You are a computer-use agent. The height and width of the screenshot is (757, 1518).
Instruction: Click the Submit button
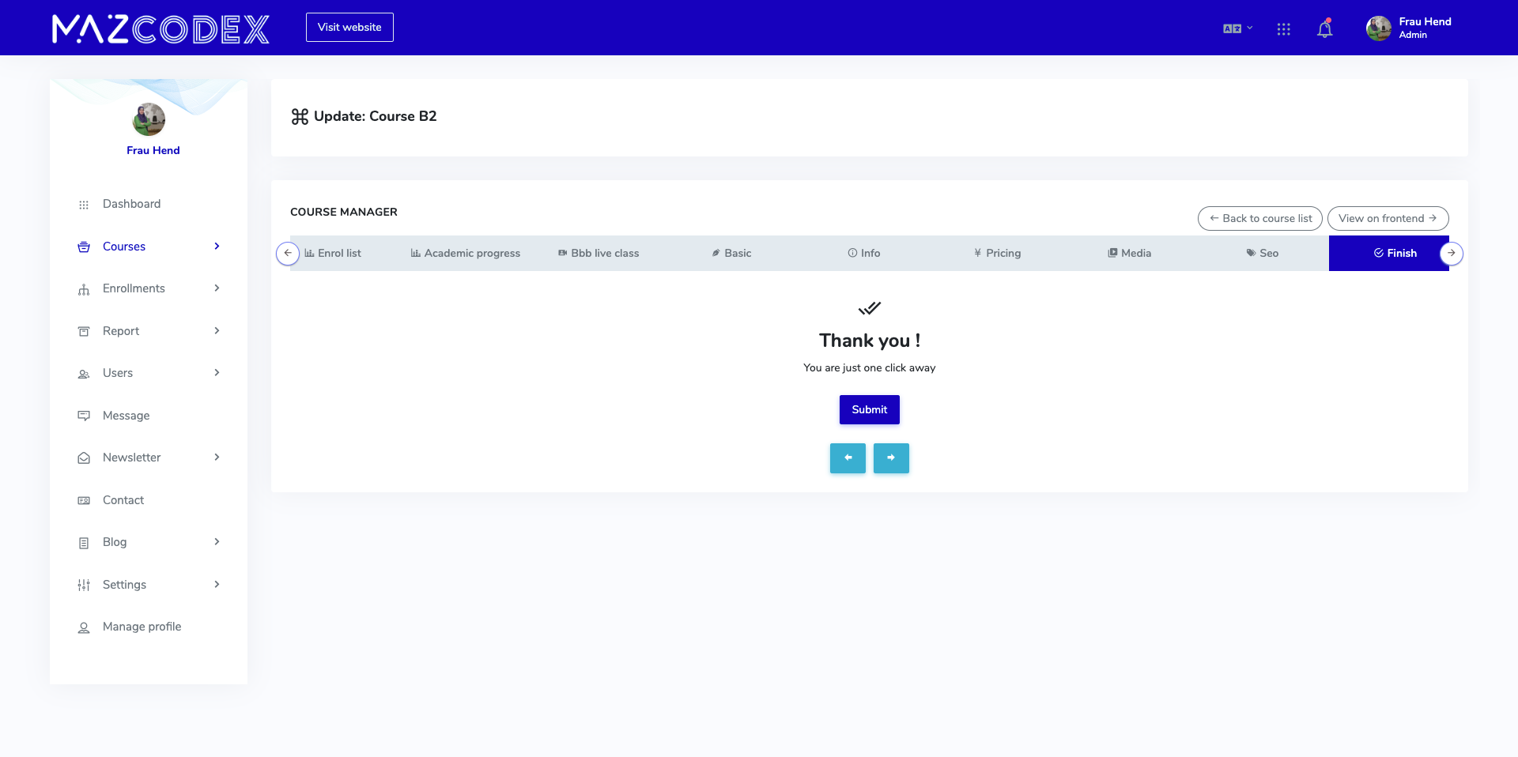870,409
